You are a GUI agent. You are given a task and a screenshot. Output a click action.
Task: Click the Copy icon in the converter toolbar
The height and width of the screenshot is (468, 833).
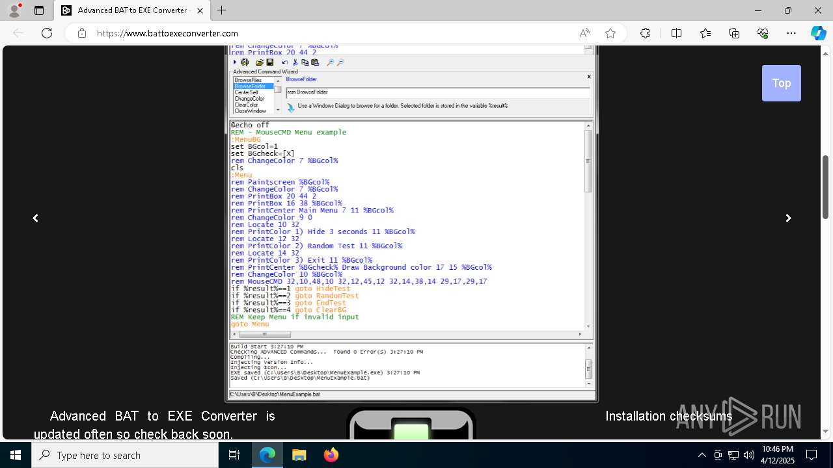(x=305, y=62)
